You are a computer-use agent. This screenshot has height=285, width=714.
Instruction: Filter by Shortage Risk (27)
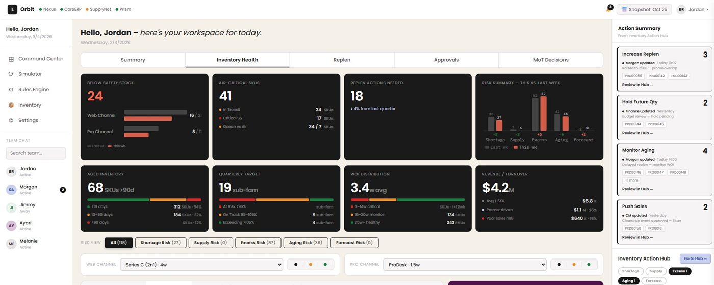point(161,243)
